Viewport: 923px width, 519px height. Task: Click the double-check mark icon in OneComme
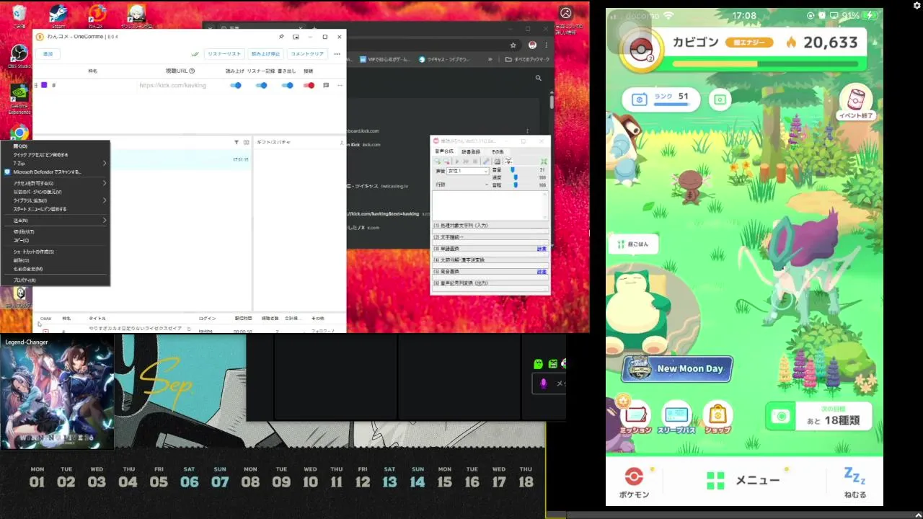point(195,54)
